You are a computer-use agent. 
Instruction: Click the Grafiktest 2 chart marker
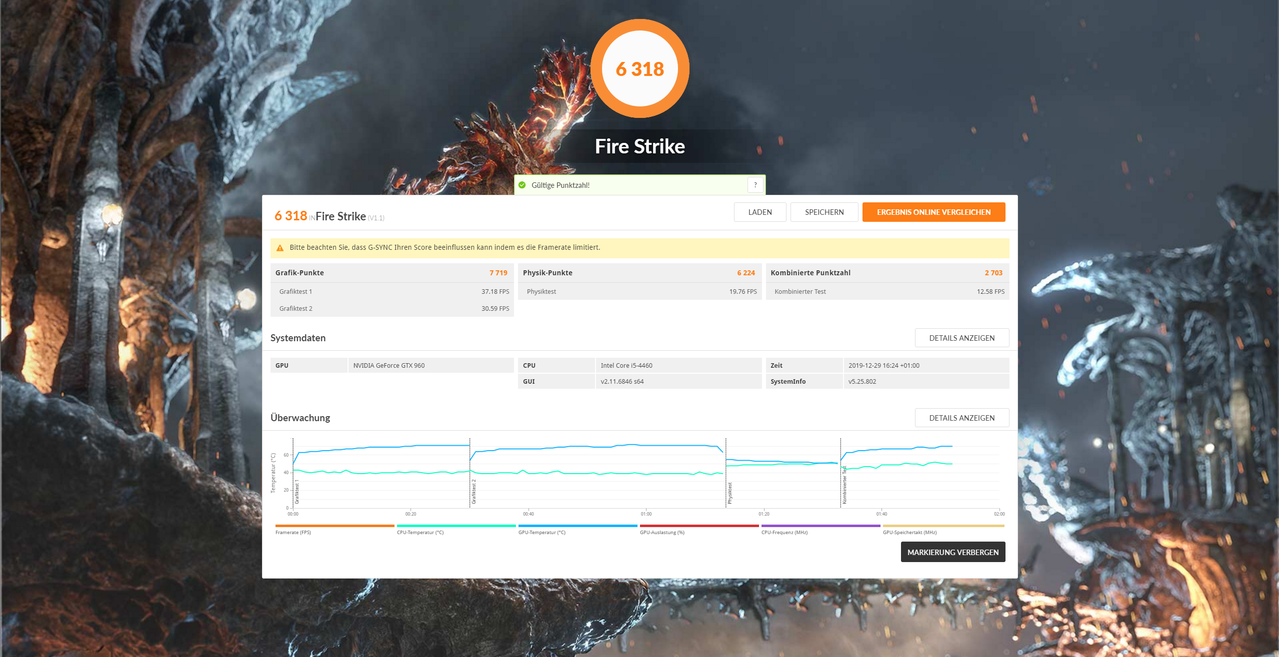point(473,491)
